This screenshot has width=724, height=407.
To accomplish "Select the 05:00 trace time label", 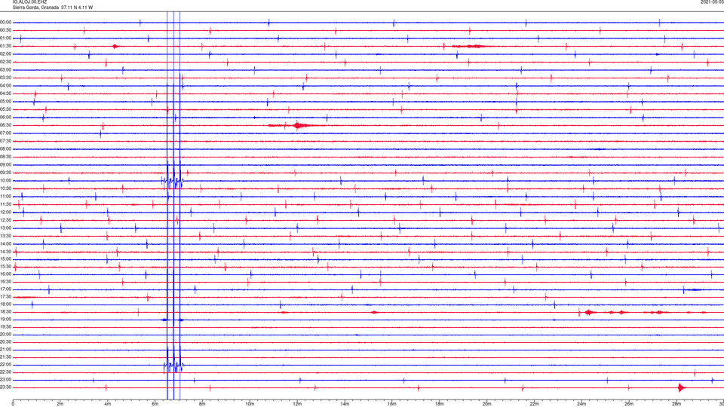I will (6, 102).
